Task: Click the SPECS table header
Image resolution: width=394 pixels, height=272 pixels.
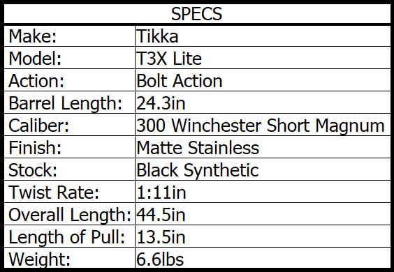Action: click(x=197, y=14)
